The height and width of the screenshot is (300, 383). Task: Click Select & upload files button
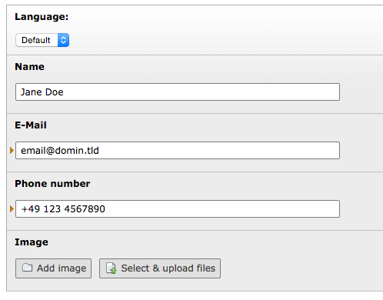(x=160, y=268)
